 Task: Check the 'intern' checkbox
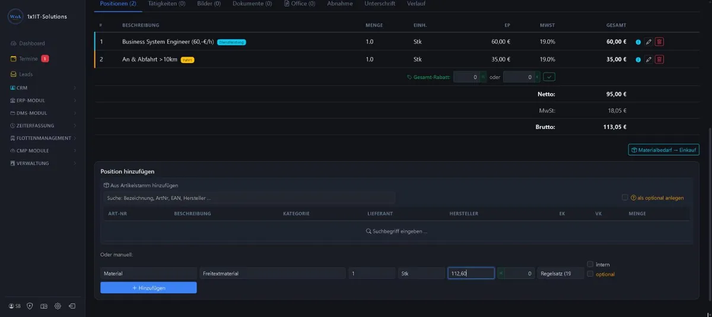pos(590,264)
